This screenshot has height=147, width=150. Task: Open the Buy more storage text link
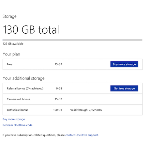[x=14, y=119]
